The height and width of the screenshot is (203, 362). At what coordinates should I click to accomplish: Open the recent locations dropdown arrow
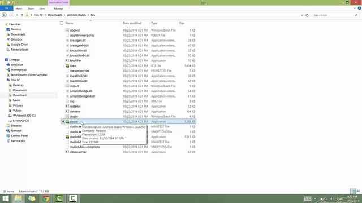coord(17,15)
